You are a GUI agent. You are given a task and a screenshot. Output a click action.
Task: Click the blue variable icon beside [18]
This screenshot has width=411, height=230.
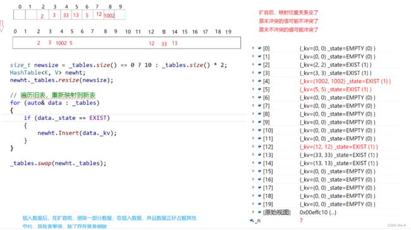pyautogui.click(x=259, y=196)
